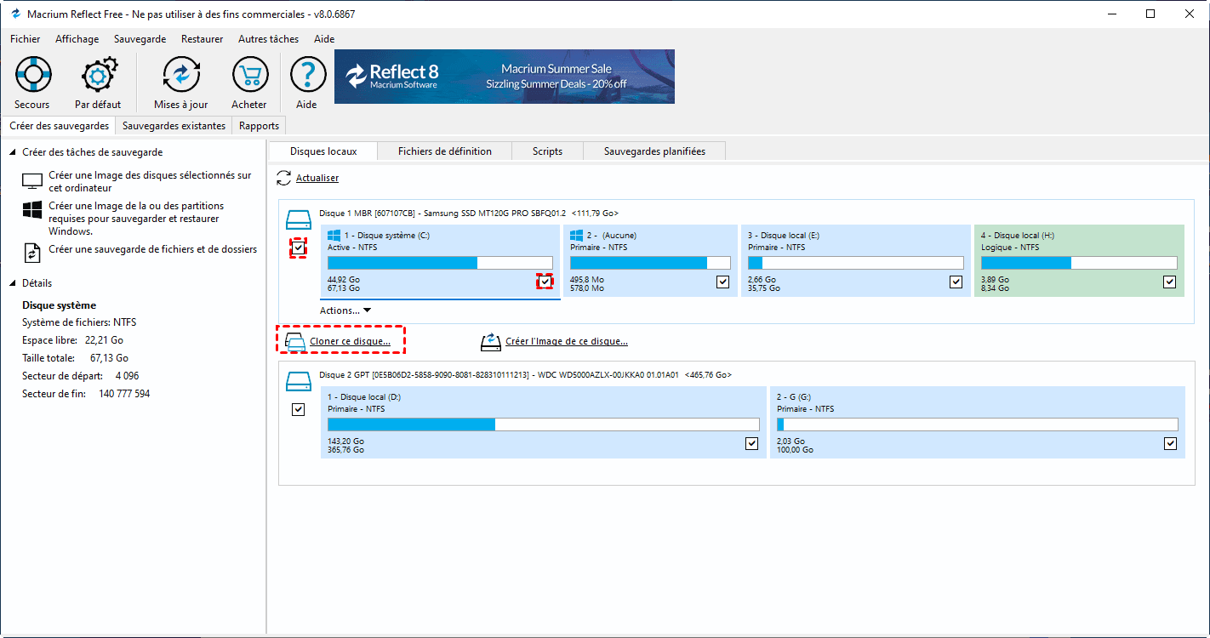Click the Windows flag on Disque système (C:)
Screen dimensions: 1210x638
pos(334,235)
